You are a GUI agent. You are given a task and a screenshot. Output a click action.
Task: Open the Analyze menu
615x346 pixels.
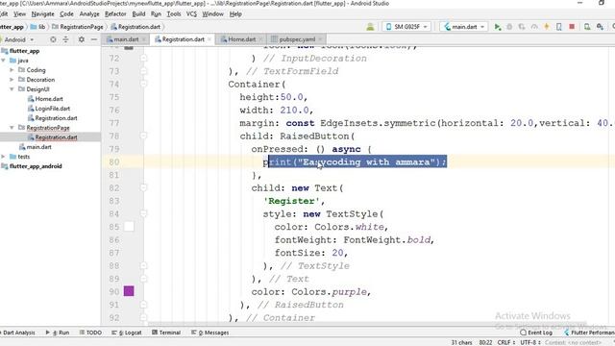coord(89,14)
